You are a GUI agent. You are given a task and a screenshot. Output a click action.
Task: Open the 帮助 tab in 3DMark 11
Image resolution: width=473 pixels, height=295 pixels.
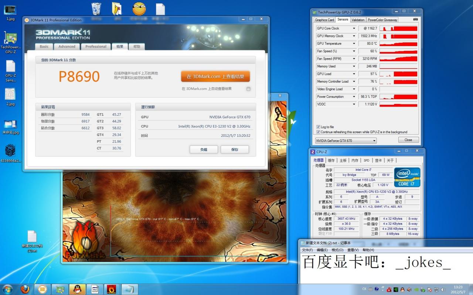pos(137,46)
